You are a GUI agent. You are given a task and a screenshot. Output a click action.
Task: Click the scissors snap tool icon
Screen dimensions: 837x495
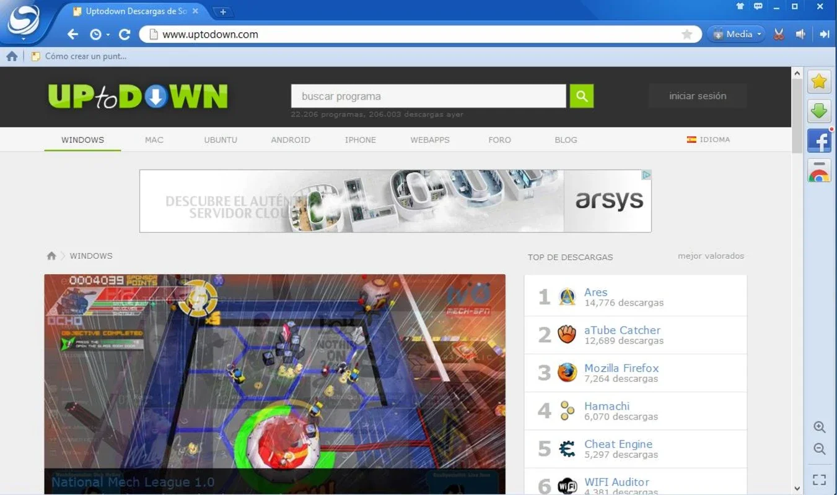779,35
